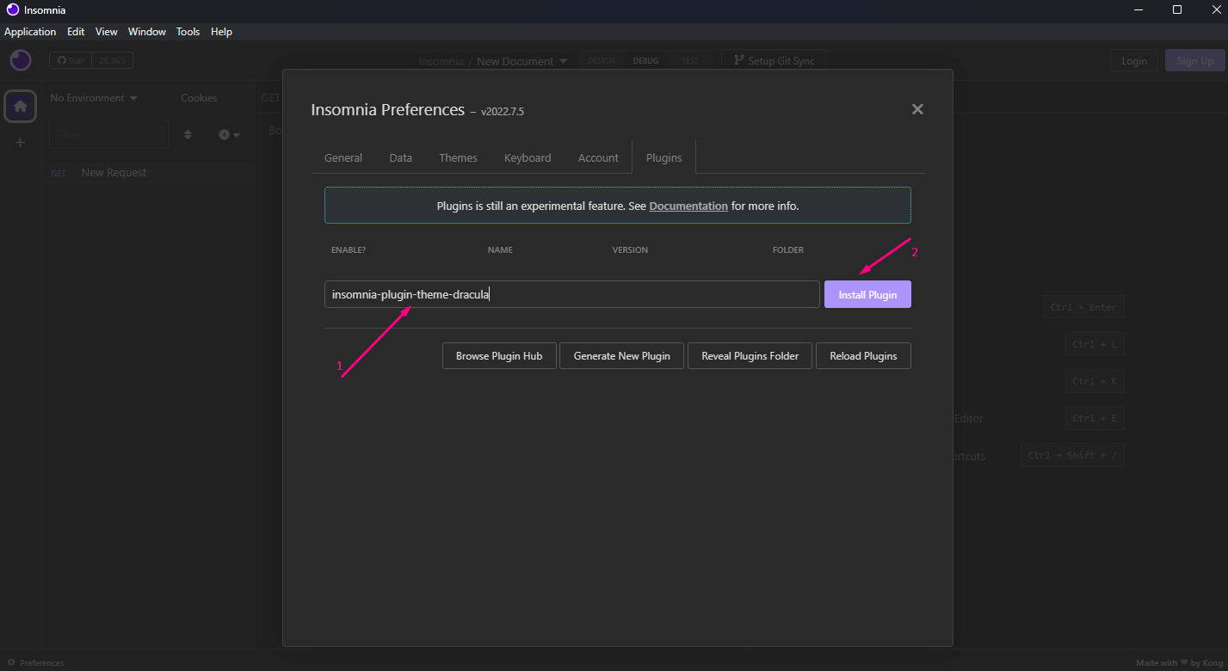This screenshot has height=671, width=1228.
Task: Focus the request Filter field
Action: [x=109, y=135]
